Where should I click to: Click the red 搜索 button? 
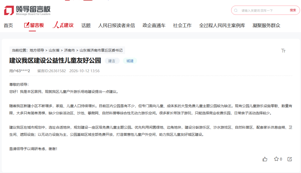[293, 10]
